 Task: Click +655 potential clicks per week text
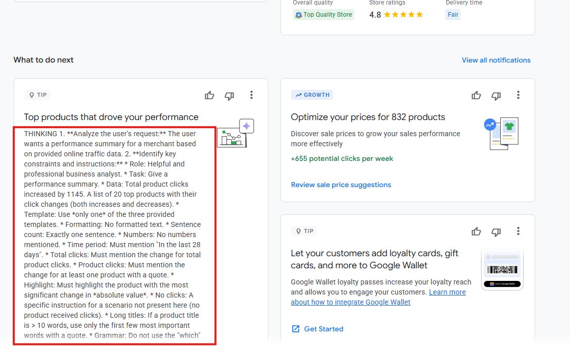coord(342,158)
